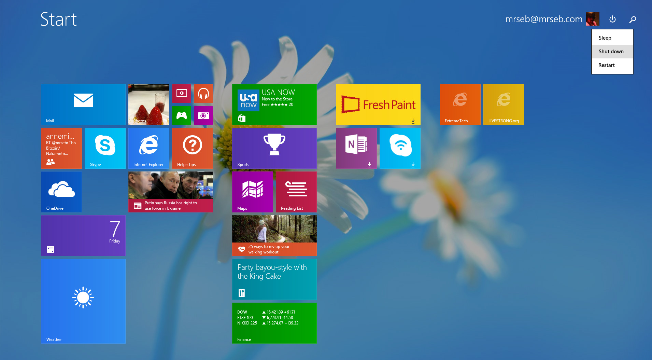This screenshot has height=360, width=652.
Task: Open the power options button
Action: tap(613, 19)
